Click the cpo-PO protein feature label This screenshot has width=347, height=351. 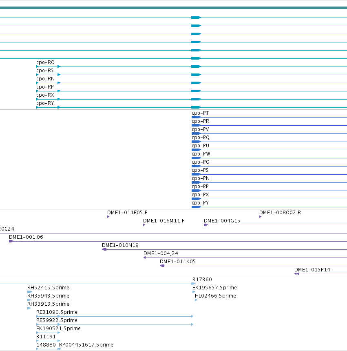click(x=201, y=162)
